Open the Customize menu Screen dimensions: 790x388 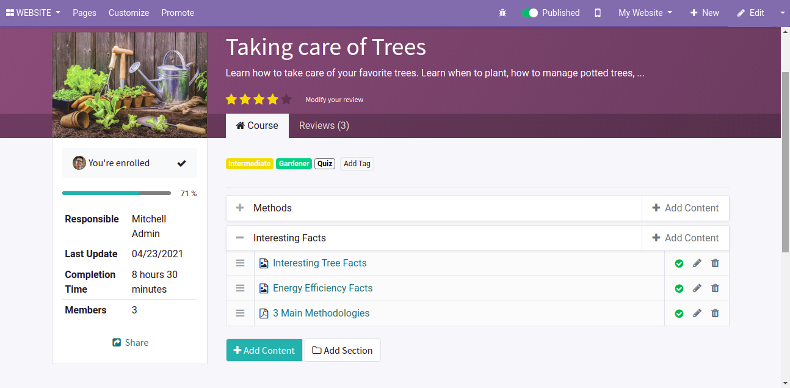[129, 13]
